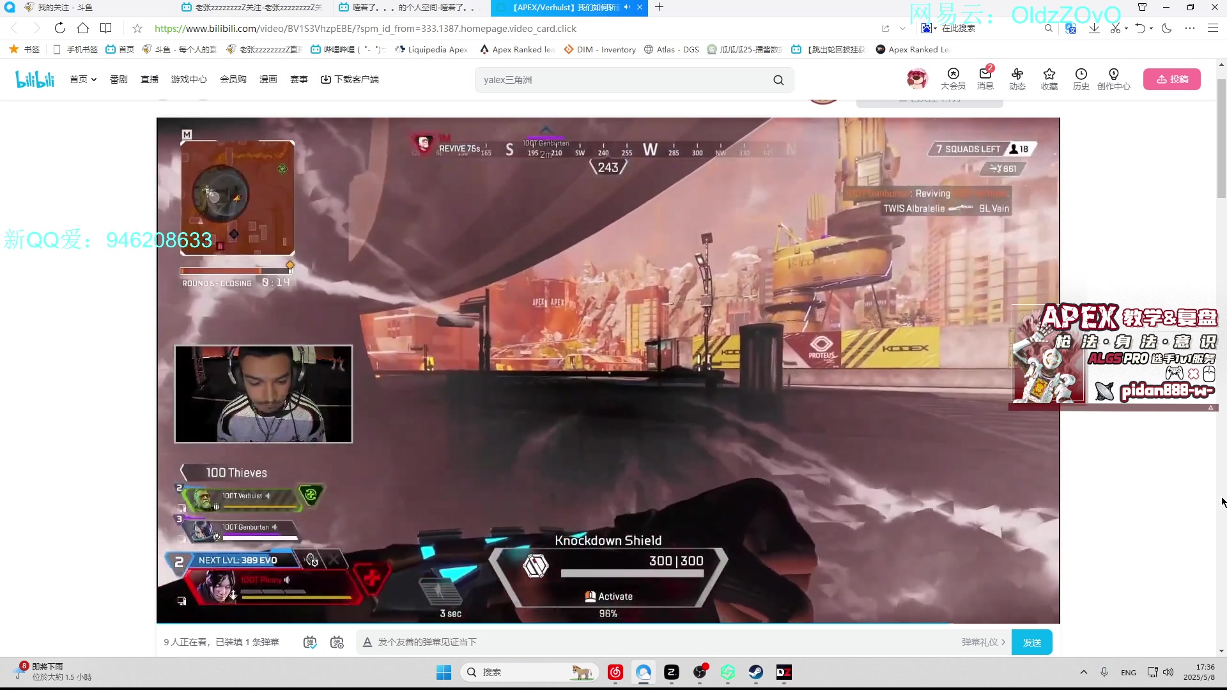The height and width of the screenshot is (690, 1227).
Task: Expand the screenshot scissors dropdown arrow
Action: (1126, 28)
